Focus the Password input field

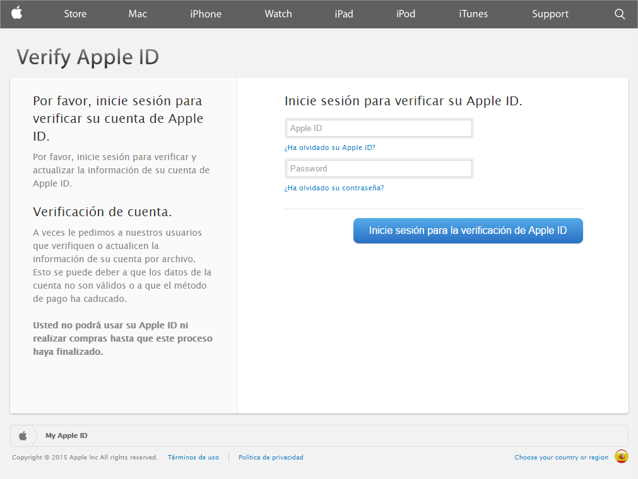click(x=379, y=169)
